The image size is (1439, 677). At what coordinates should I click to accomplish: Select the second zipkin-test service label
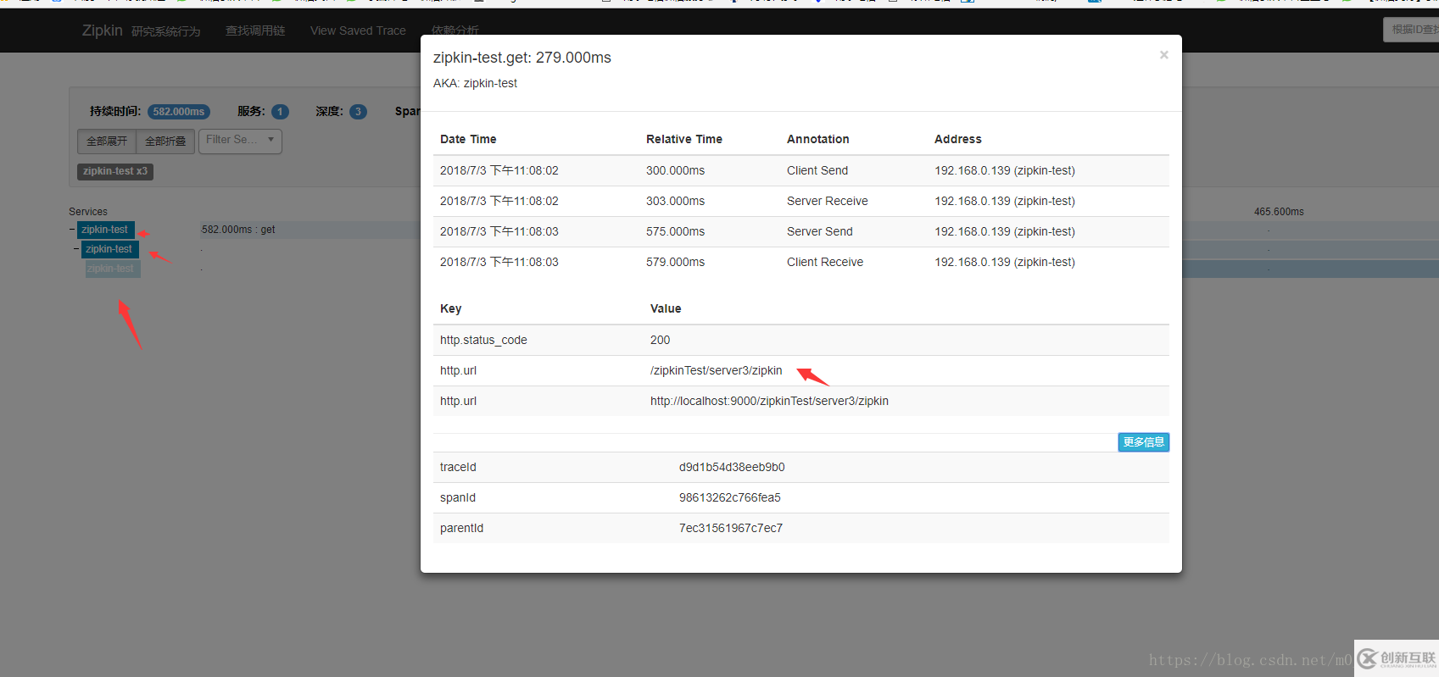pyautogui.click(x=109, y=249)
